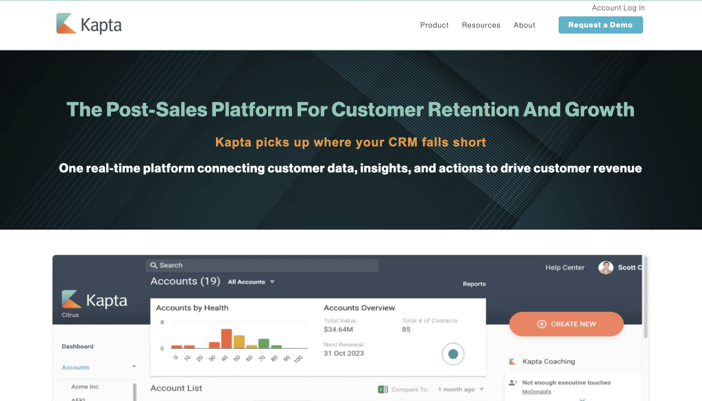This screenshot has height=401, width=702.
Task: Open the About menu
Action: [524, 25]
